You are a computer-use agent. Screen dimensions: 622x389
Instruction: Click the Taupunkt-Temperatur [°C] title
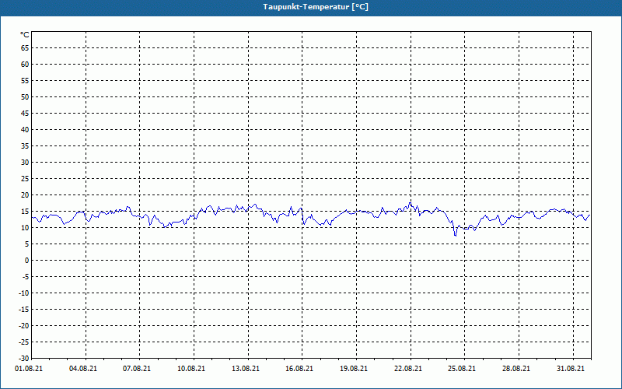[316, 7]
